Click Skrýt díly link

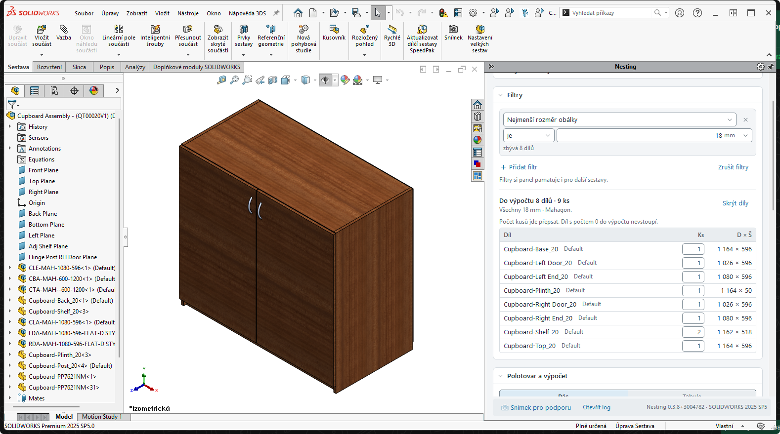[736, 203]
